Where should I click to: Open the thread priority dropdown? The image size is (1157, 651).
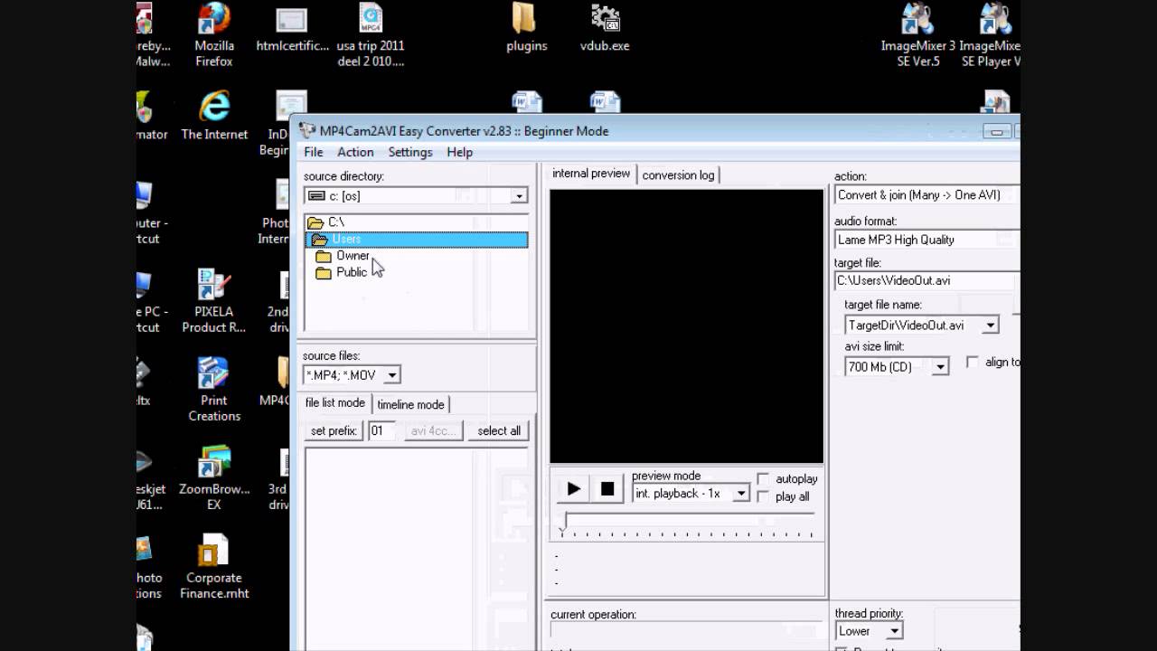click(x=894, y=631)
